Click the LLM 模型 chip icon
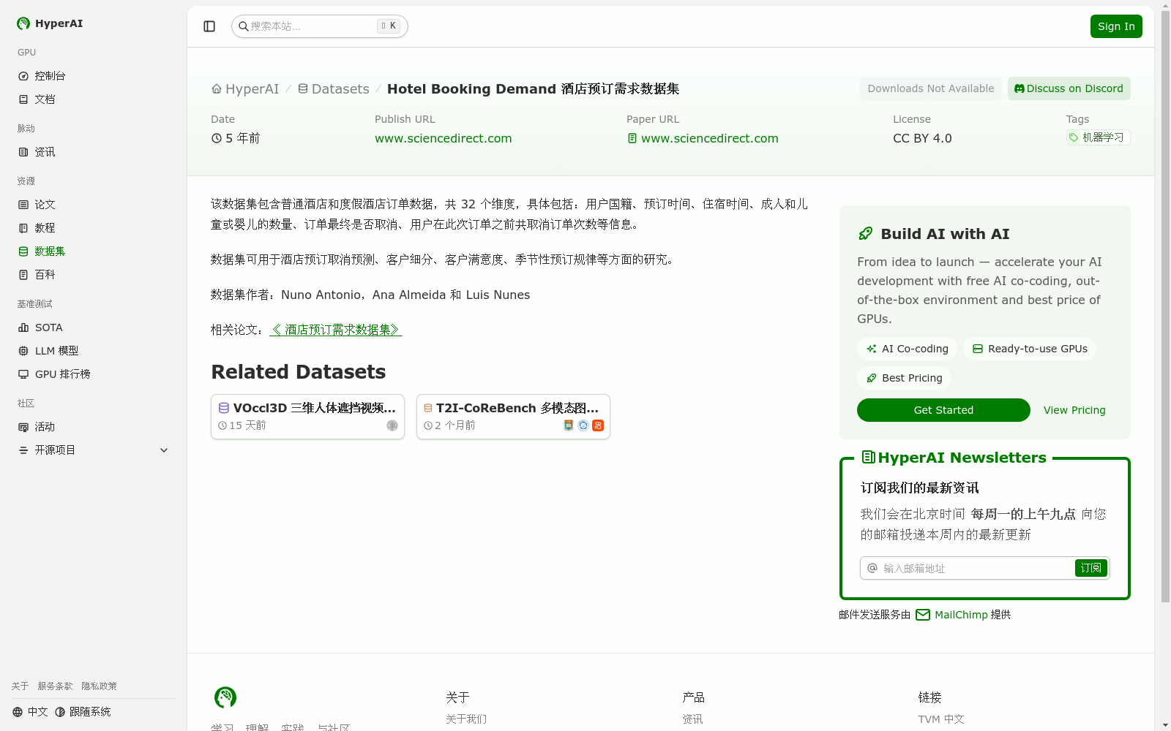This screenshot has width=1171, height=731. 23,351
